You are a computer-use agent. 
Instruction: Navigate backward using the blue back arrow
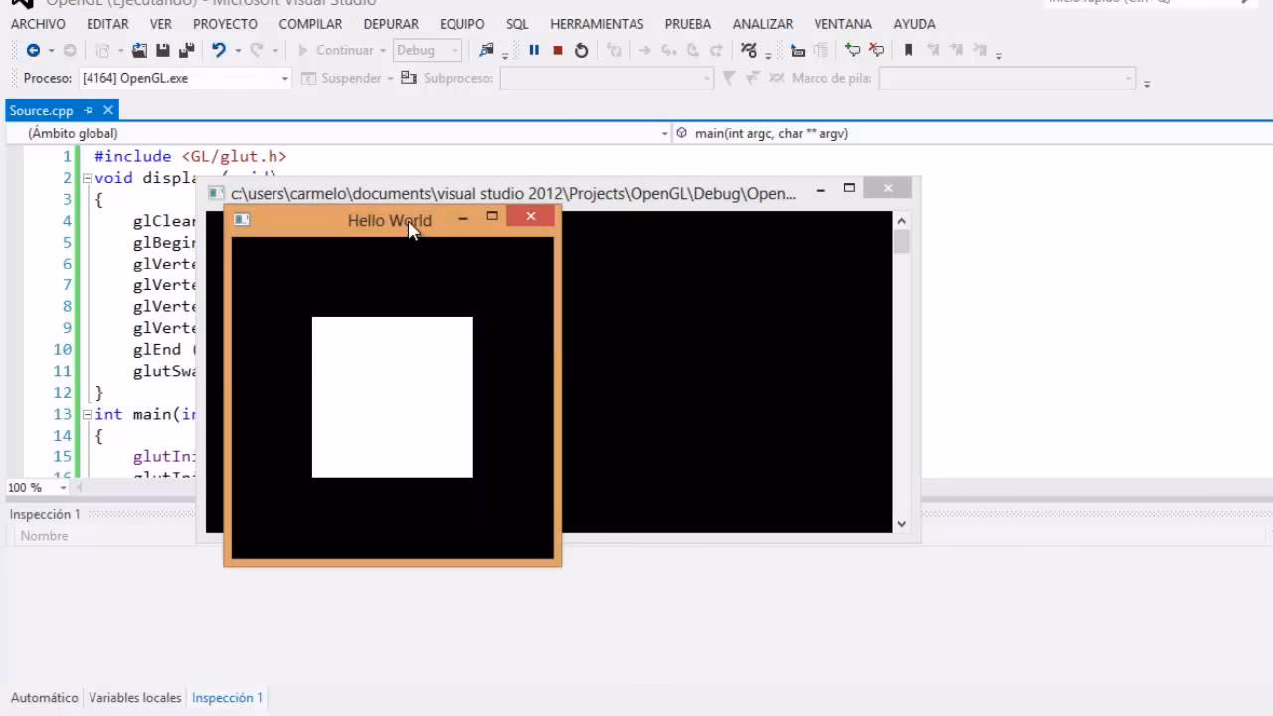click(x=34, y=50)
